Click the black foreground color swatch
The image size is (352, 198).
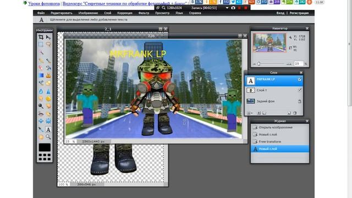45,147
